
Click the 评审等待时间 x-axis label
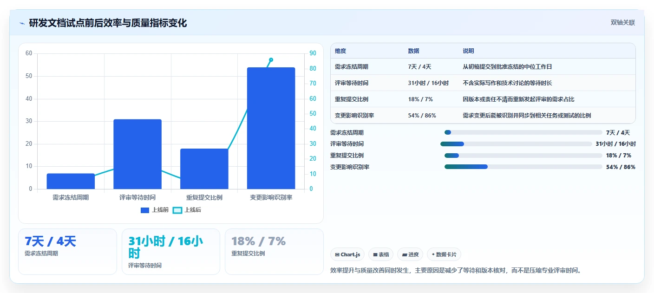pos(137,197)
